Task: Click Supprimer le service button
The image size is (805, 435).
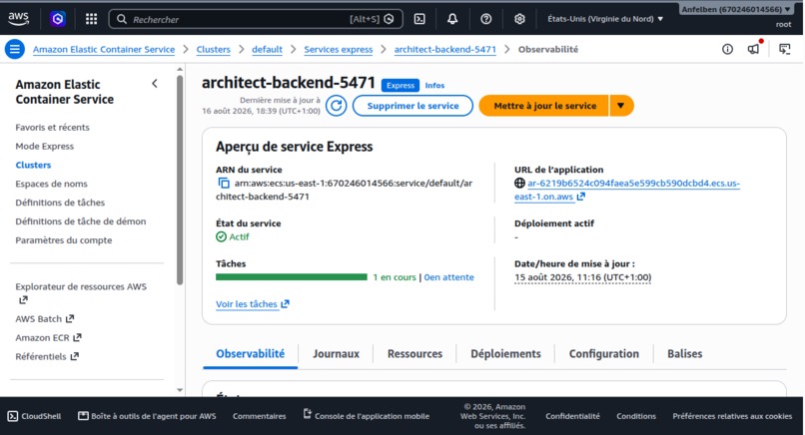Action: pyautogui.click(x=412, y=106)
